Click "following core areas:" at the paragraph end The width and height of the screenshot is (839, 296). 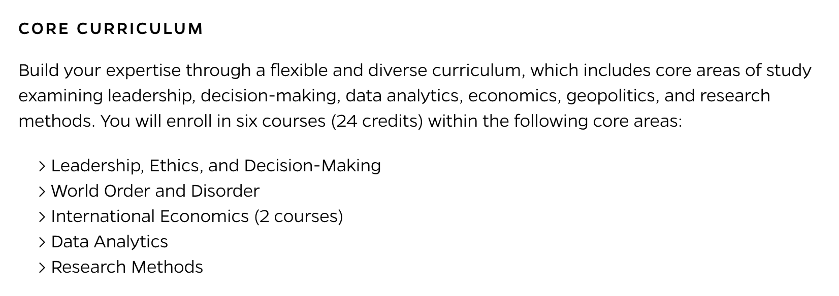[598, 122]
